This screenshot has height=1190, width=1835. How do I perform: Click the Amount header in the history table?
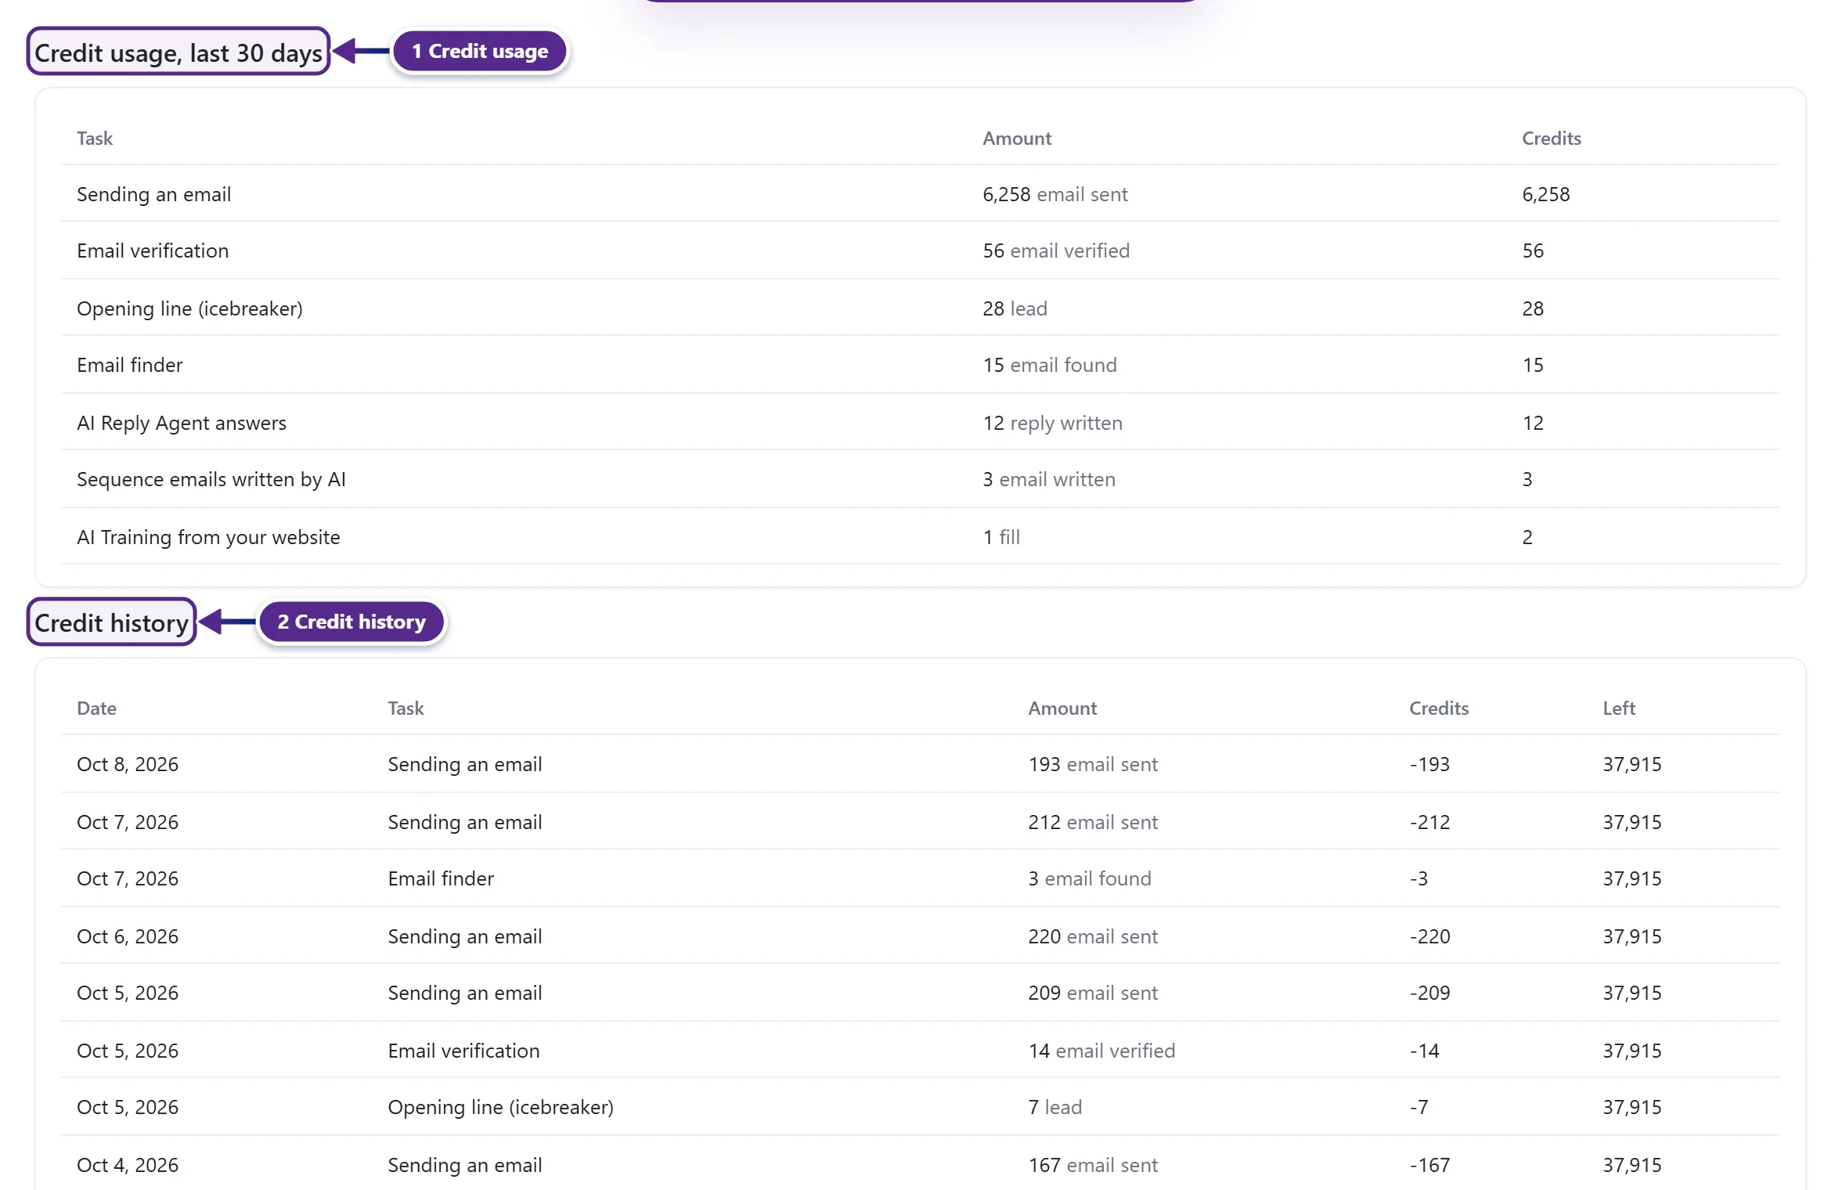tap(1062, 709)
